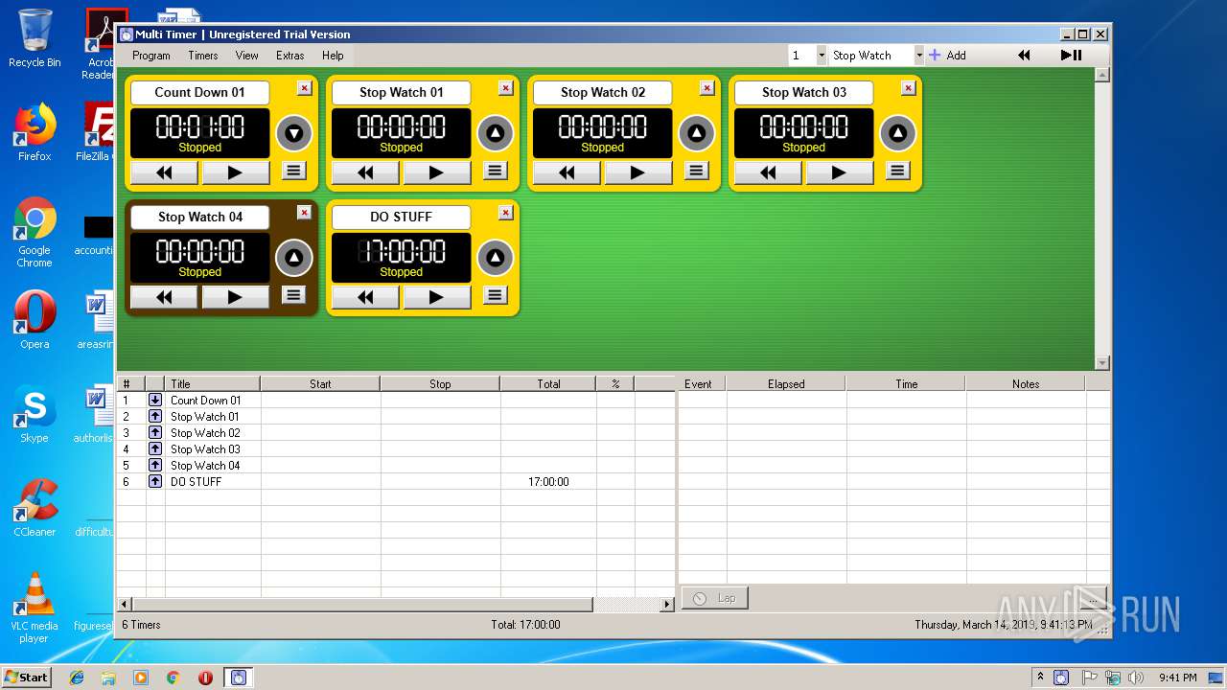Image resolution: width=1227 pixels, height=690 pixels.
Task: Start the DO STUFF timer
Action: click(x=436, y=297)
